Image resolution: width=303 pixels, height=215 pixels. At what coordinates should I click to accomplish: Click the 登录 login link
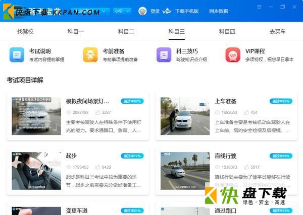(x=155, y=11)
